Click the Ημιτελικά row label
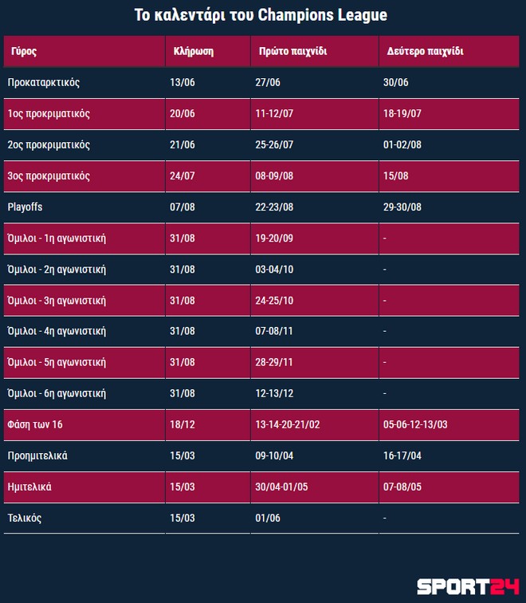Image resolution: width=526 pixels, height=603 pixels. [29, 487]
